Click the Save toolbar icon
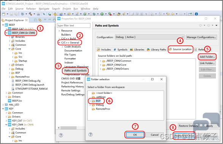Viewport: 223px width, 144px height. 11,14
